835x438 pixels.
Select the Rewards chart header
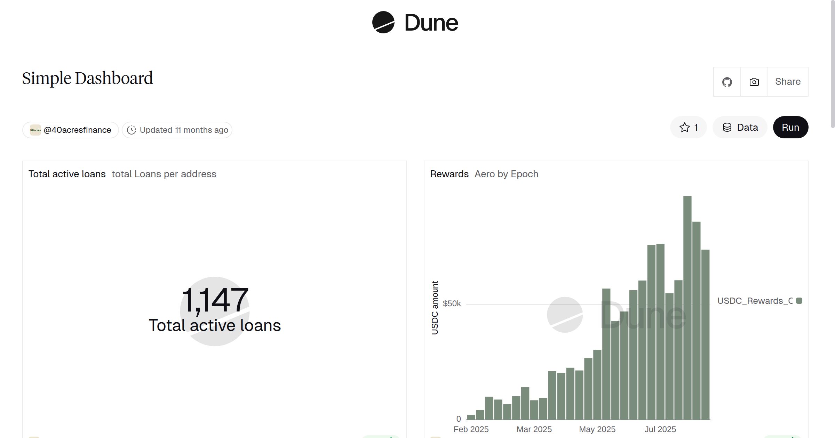450,174
